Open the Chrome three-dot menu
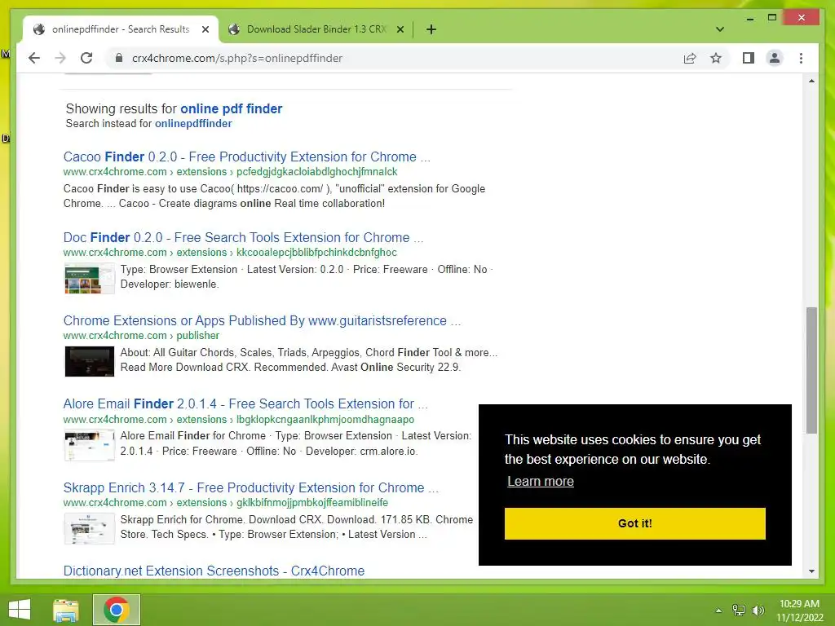The image size is (835, 626). [801, 58]
